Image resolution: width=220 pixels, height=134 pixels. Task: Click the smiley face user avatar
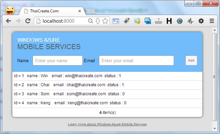[10, 10]
